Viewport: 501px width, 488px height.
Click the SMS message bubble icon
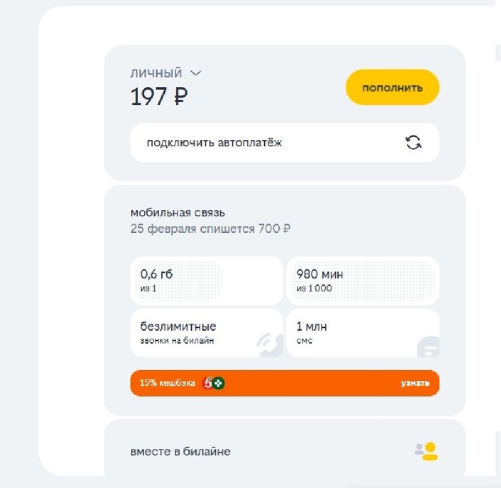click(x=427, y=346)
